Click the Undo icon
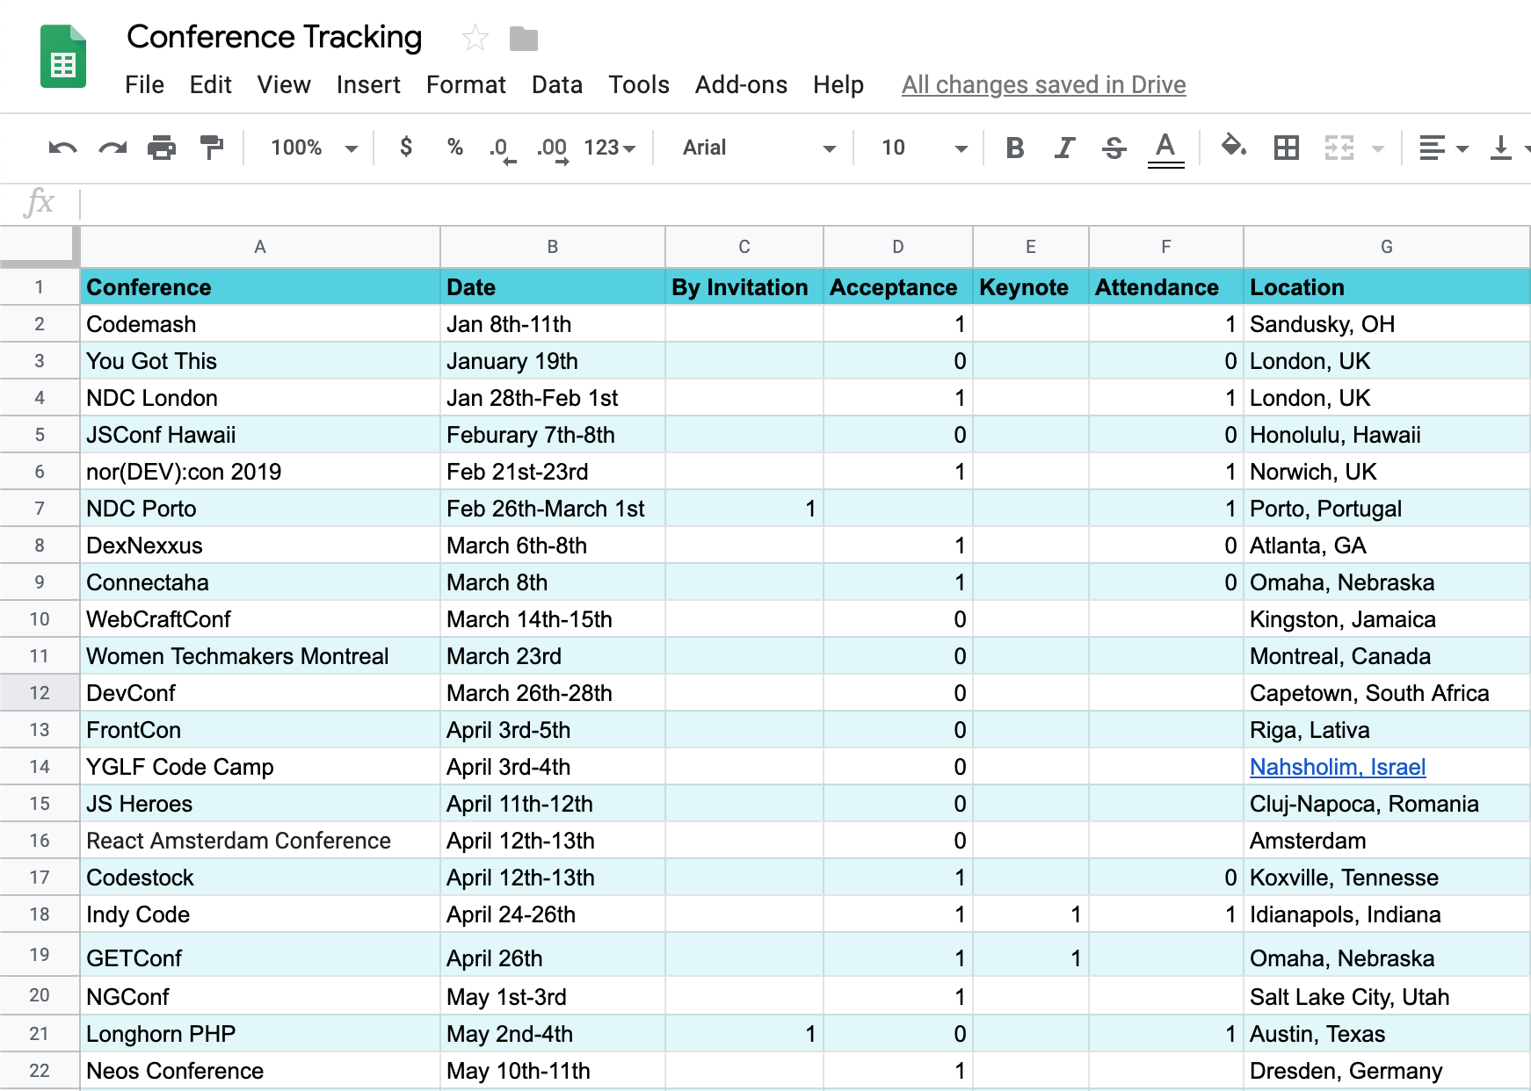Screen dimensions: 1531x1091 pyautogui.click(x=62, y=148)
